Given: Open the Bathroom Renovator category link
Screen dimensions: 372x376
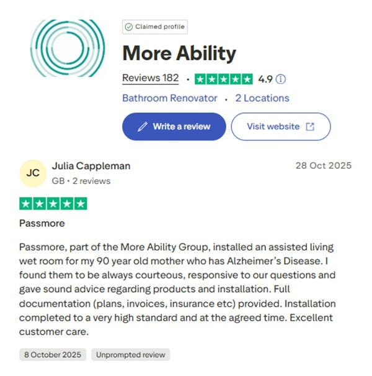Looking at the screenshot, I should [170, 98].
